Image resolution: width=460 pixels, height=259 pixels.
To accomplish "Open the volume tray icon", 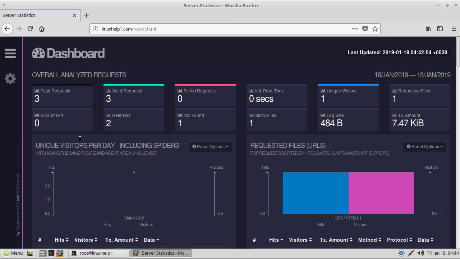I will point(420,253).
